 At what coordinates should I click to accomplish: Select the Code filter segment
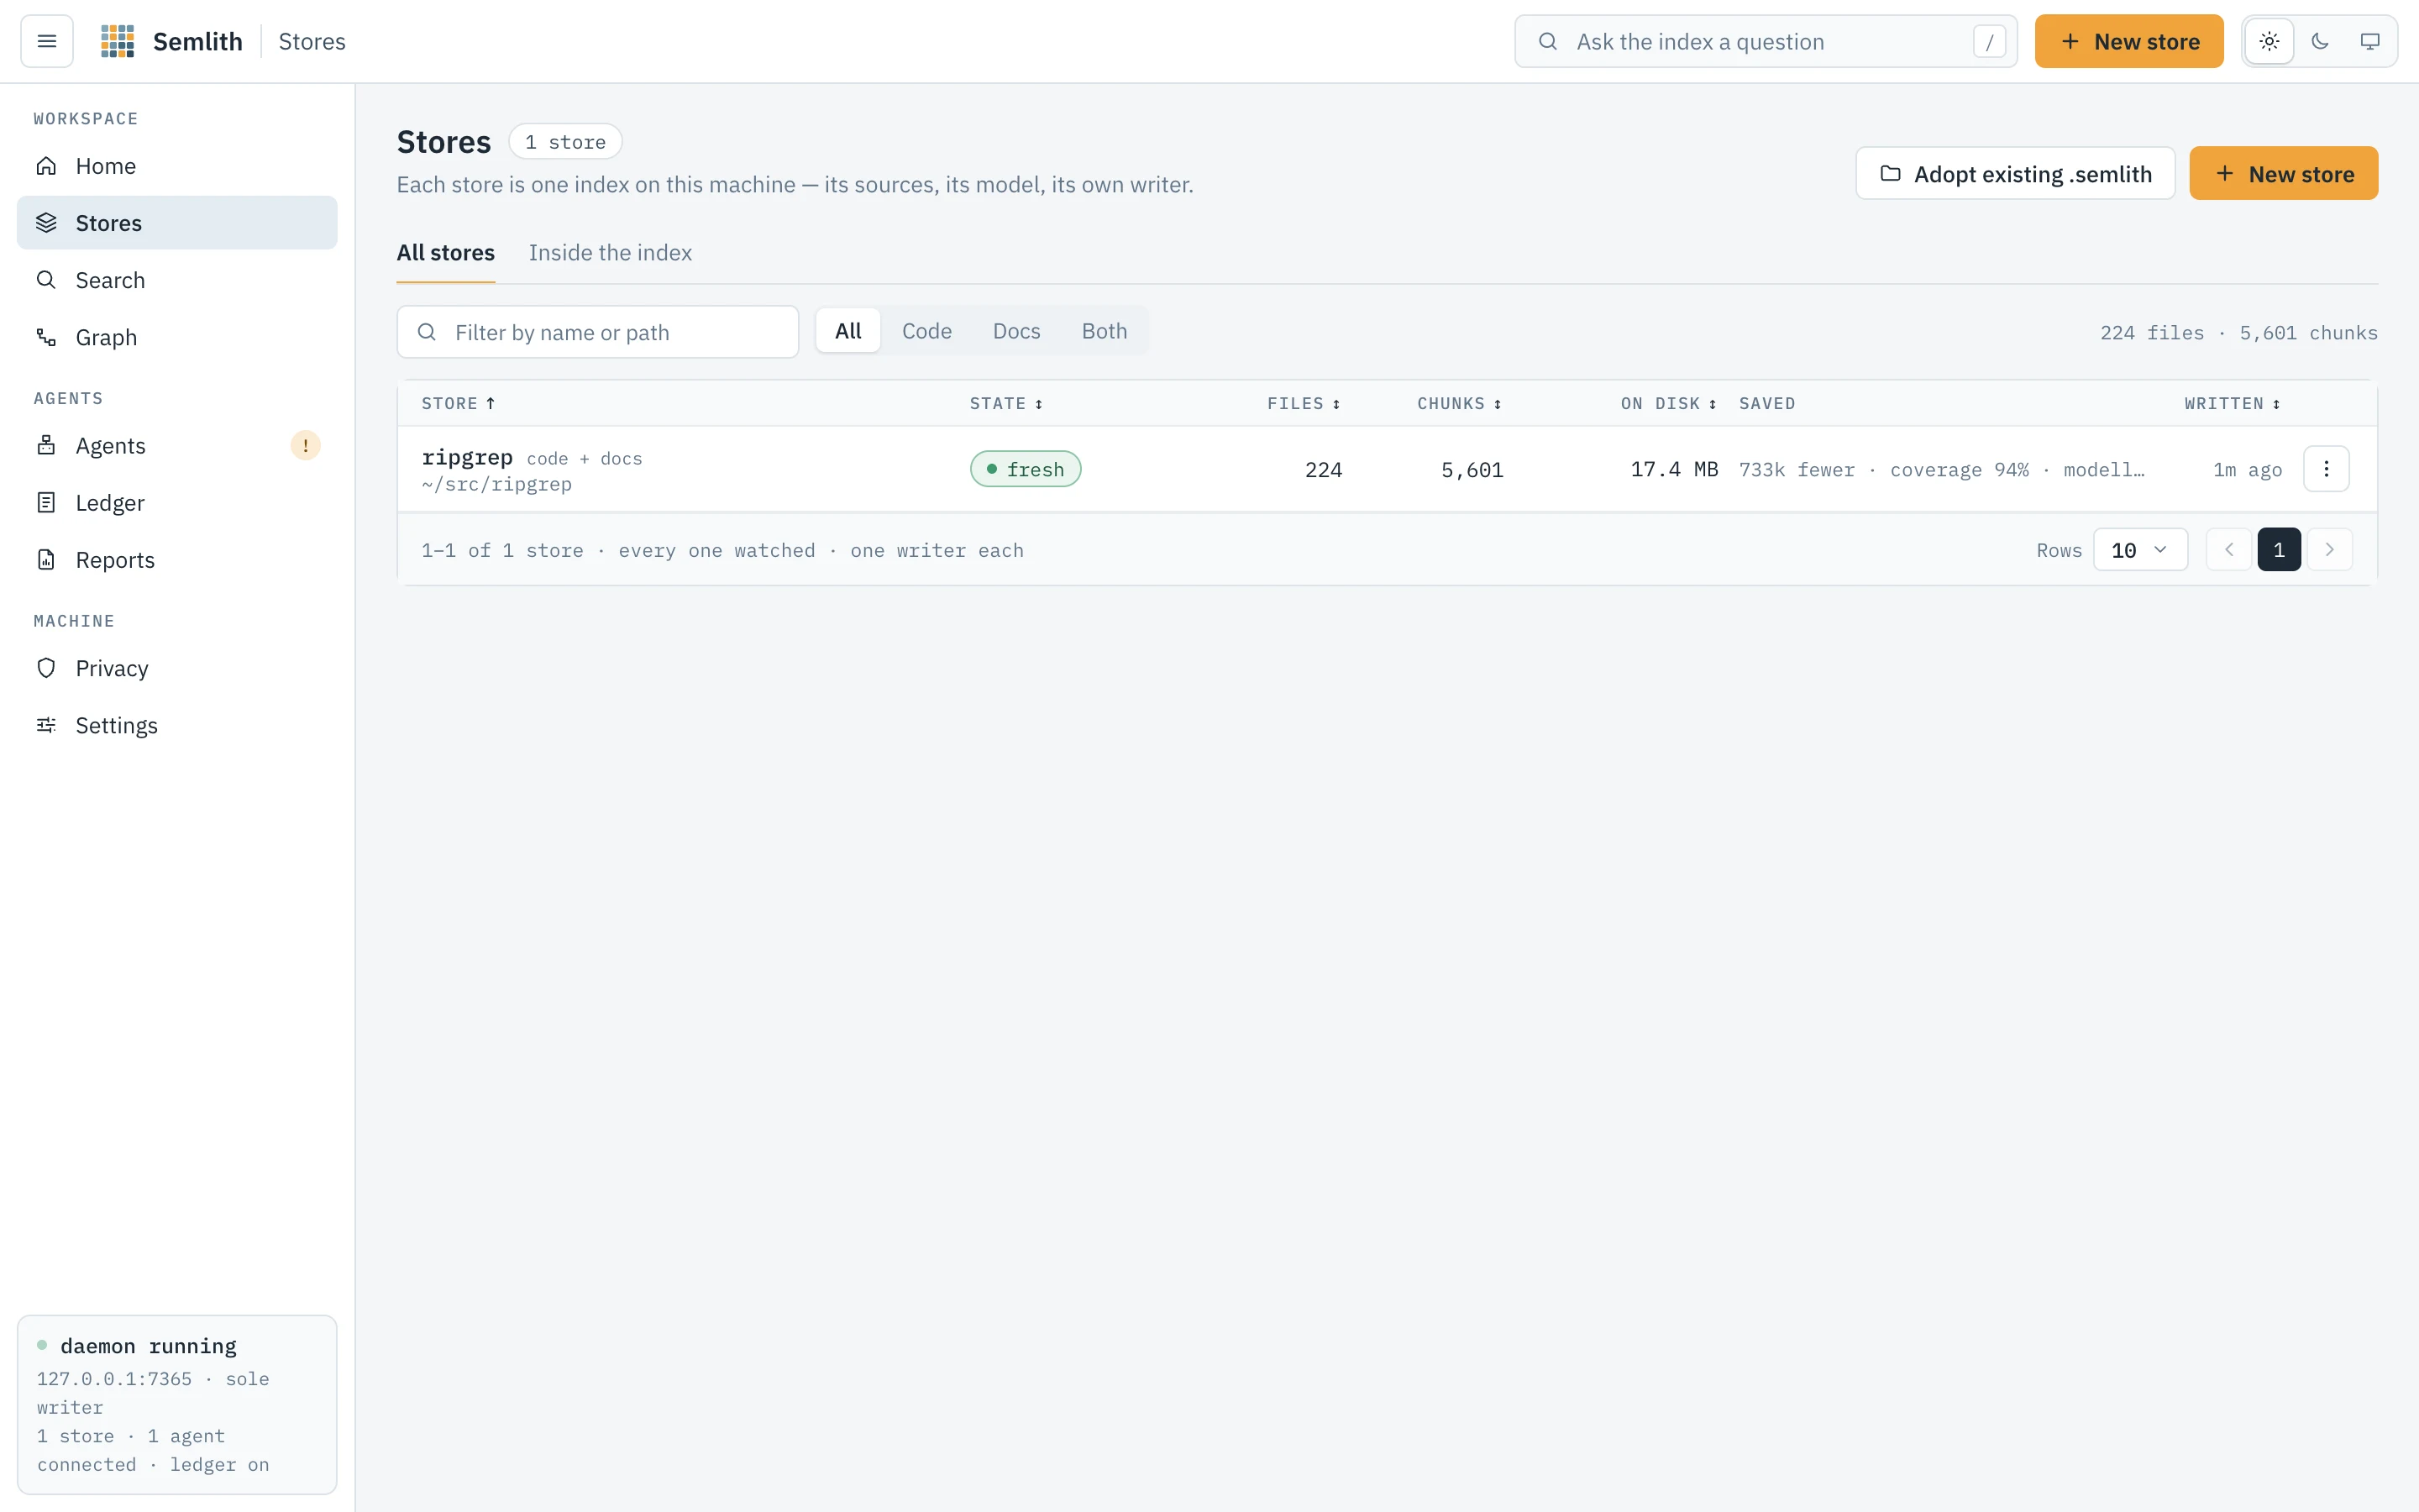926,331
